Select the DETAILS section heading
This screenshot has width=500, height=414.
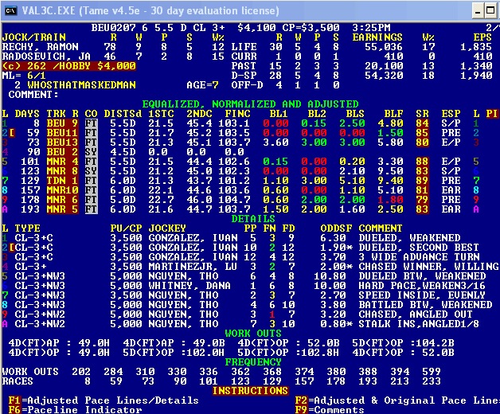click(253, 219)
